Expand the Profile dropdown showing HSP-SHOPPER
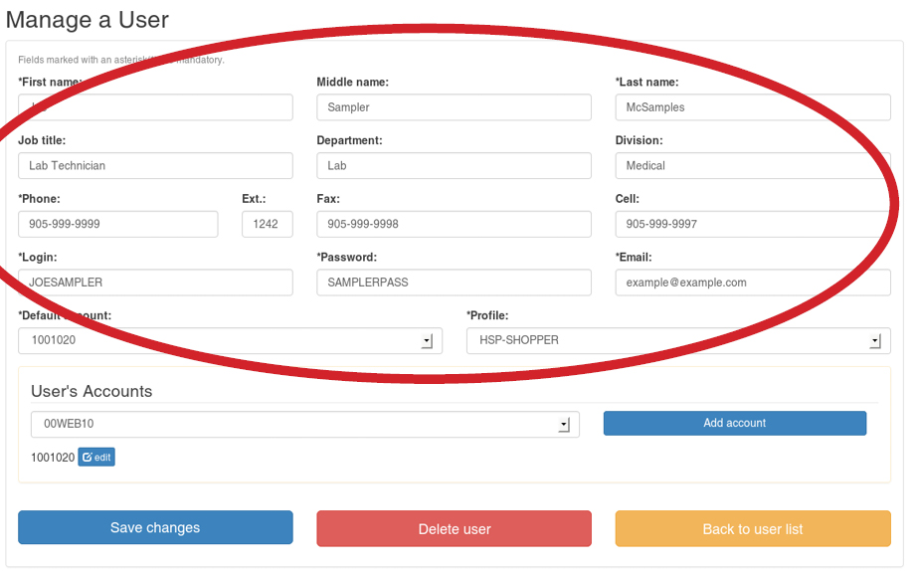 point(677,341)
